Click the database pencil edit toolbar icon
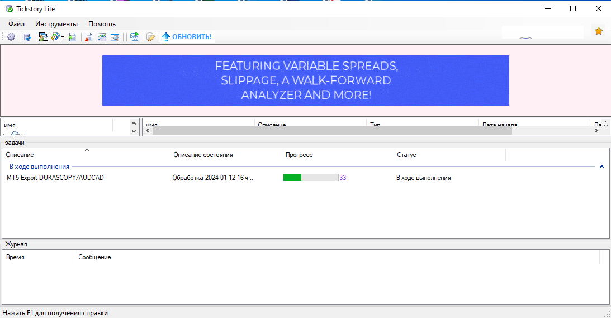Screen dimensions: 611x318 (x=150, y=37)
